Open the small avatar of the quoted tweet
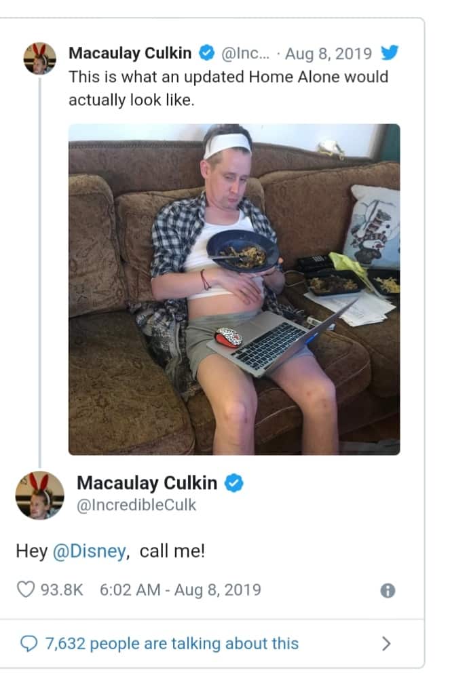This screenshot has width=450, height=692. [x=40, y=58]
